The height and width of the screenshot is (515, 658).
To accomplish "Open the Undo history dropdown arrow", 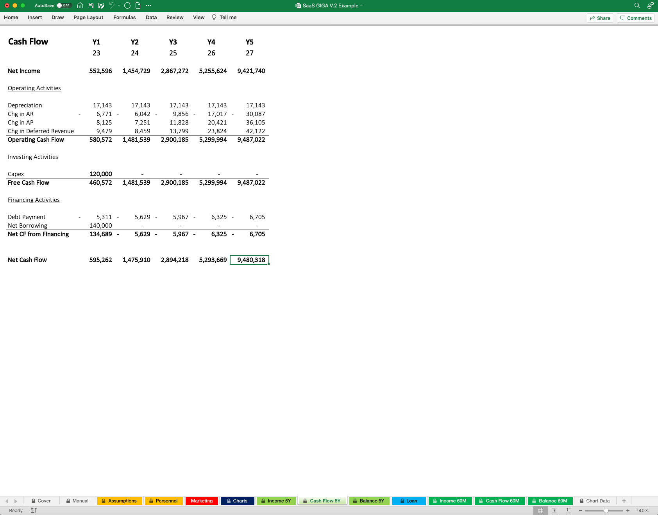I will pyautogui.click(x=119, y=5).
